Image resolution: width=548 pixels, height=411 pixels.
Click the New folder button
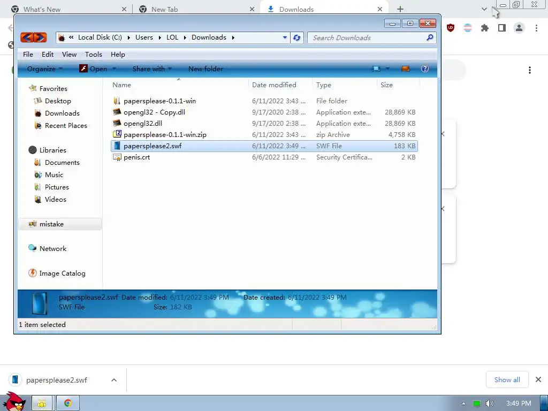point(205,68)
